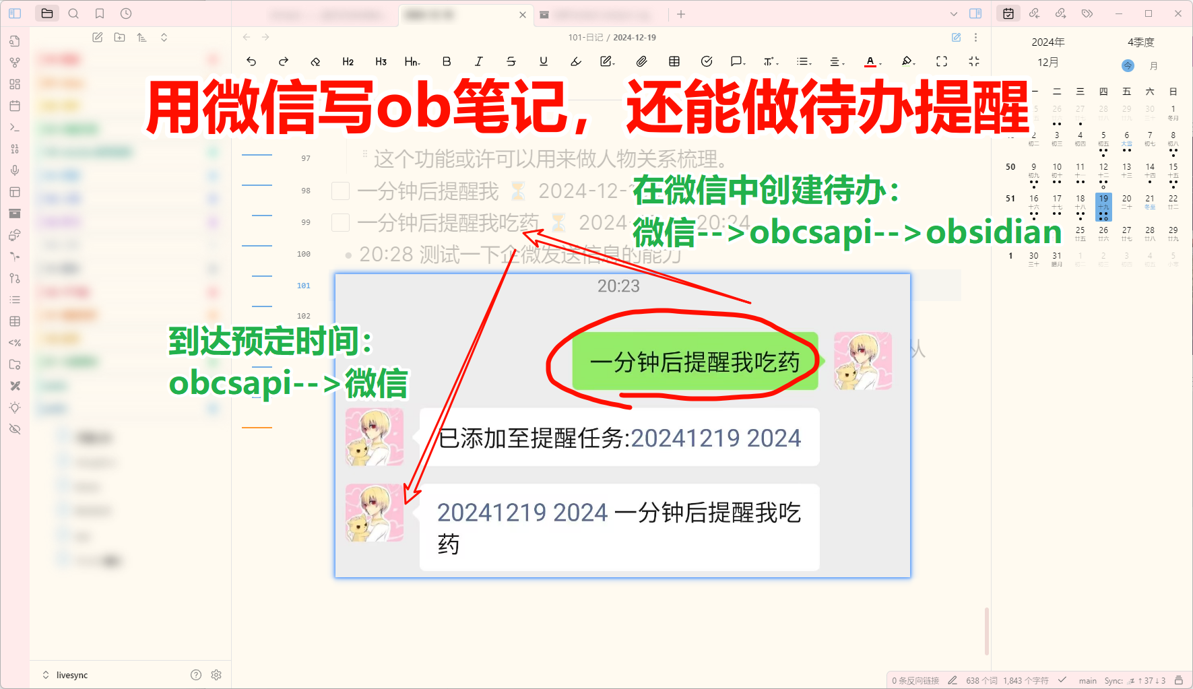Check the task '一分钟后提醒我吃药'
This screenshot has width=1193, height=689.
(340, 222)
